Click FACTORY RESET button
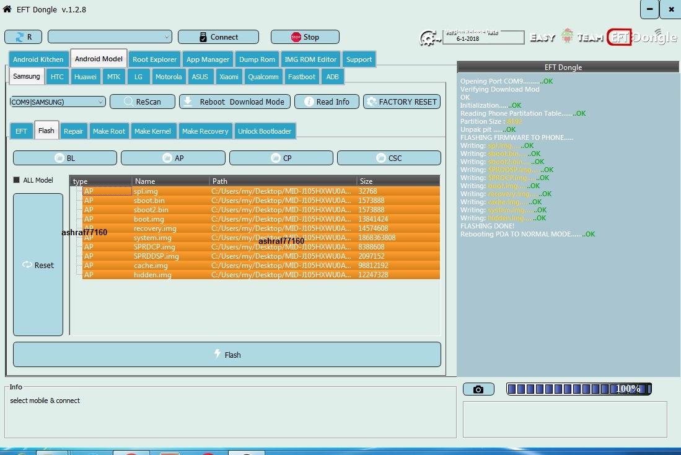The width and height of the screenshot is (681, 455). click(402, 102)
